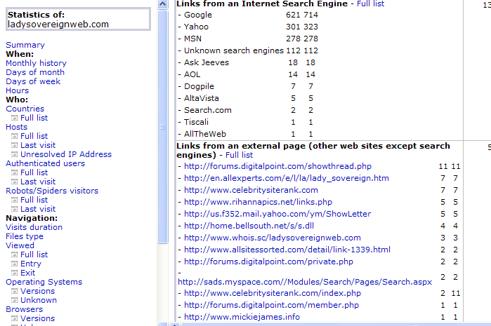491x326 pixels.
Task: Open celebritysiterank.com index.php link
Action: pos(273,293)
